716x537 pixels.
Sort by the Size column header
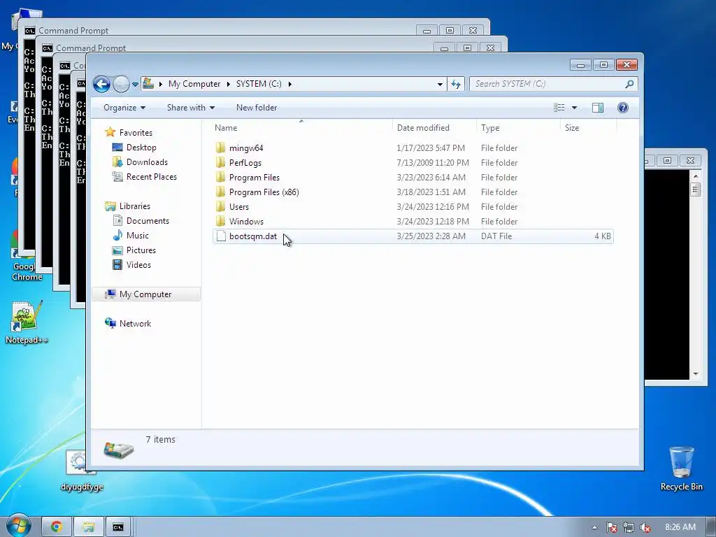click(588, 128)
